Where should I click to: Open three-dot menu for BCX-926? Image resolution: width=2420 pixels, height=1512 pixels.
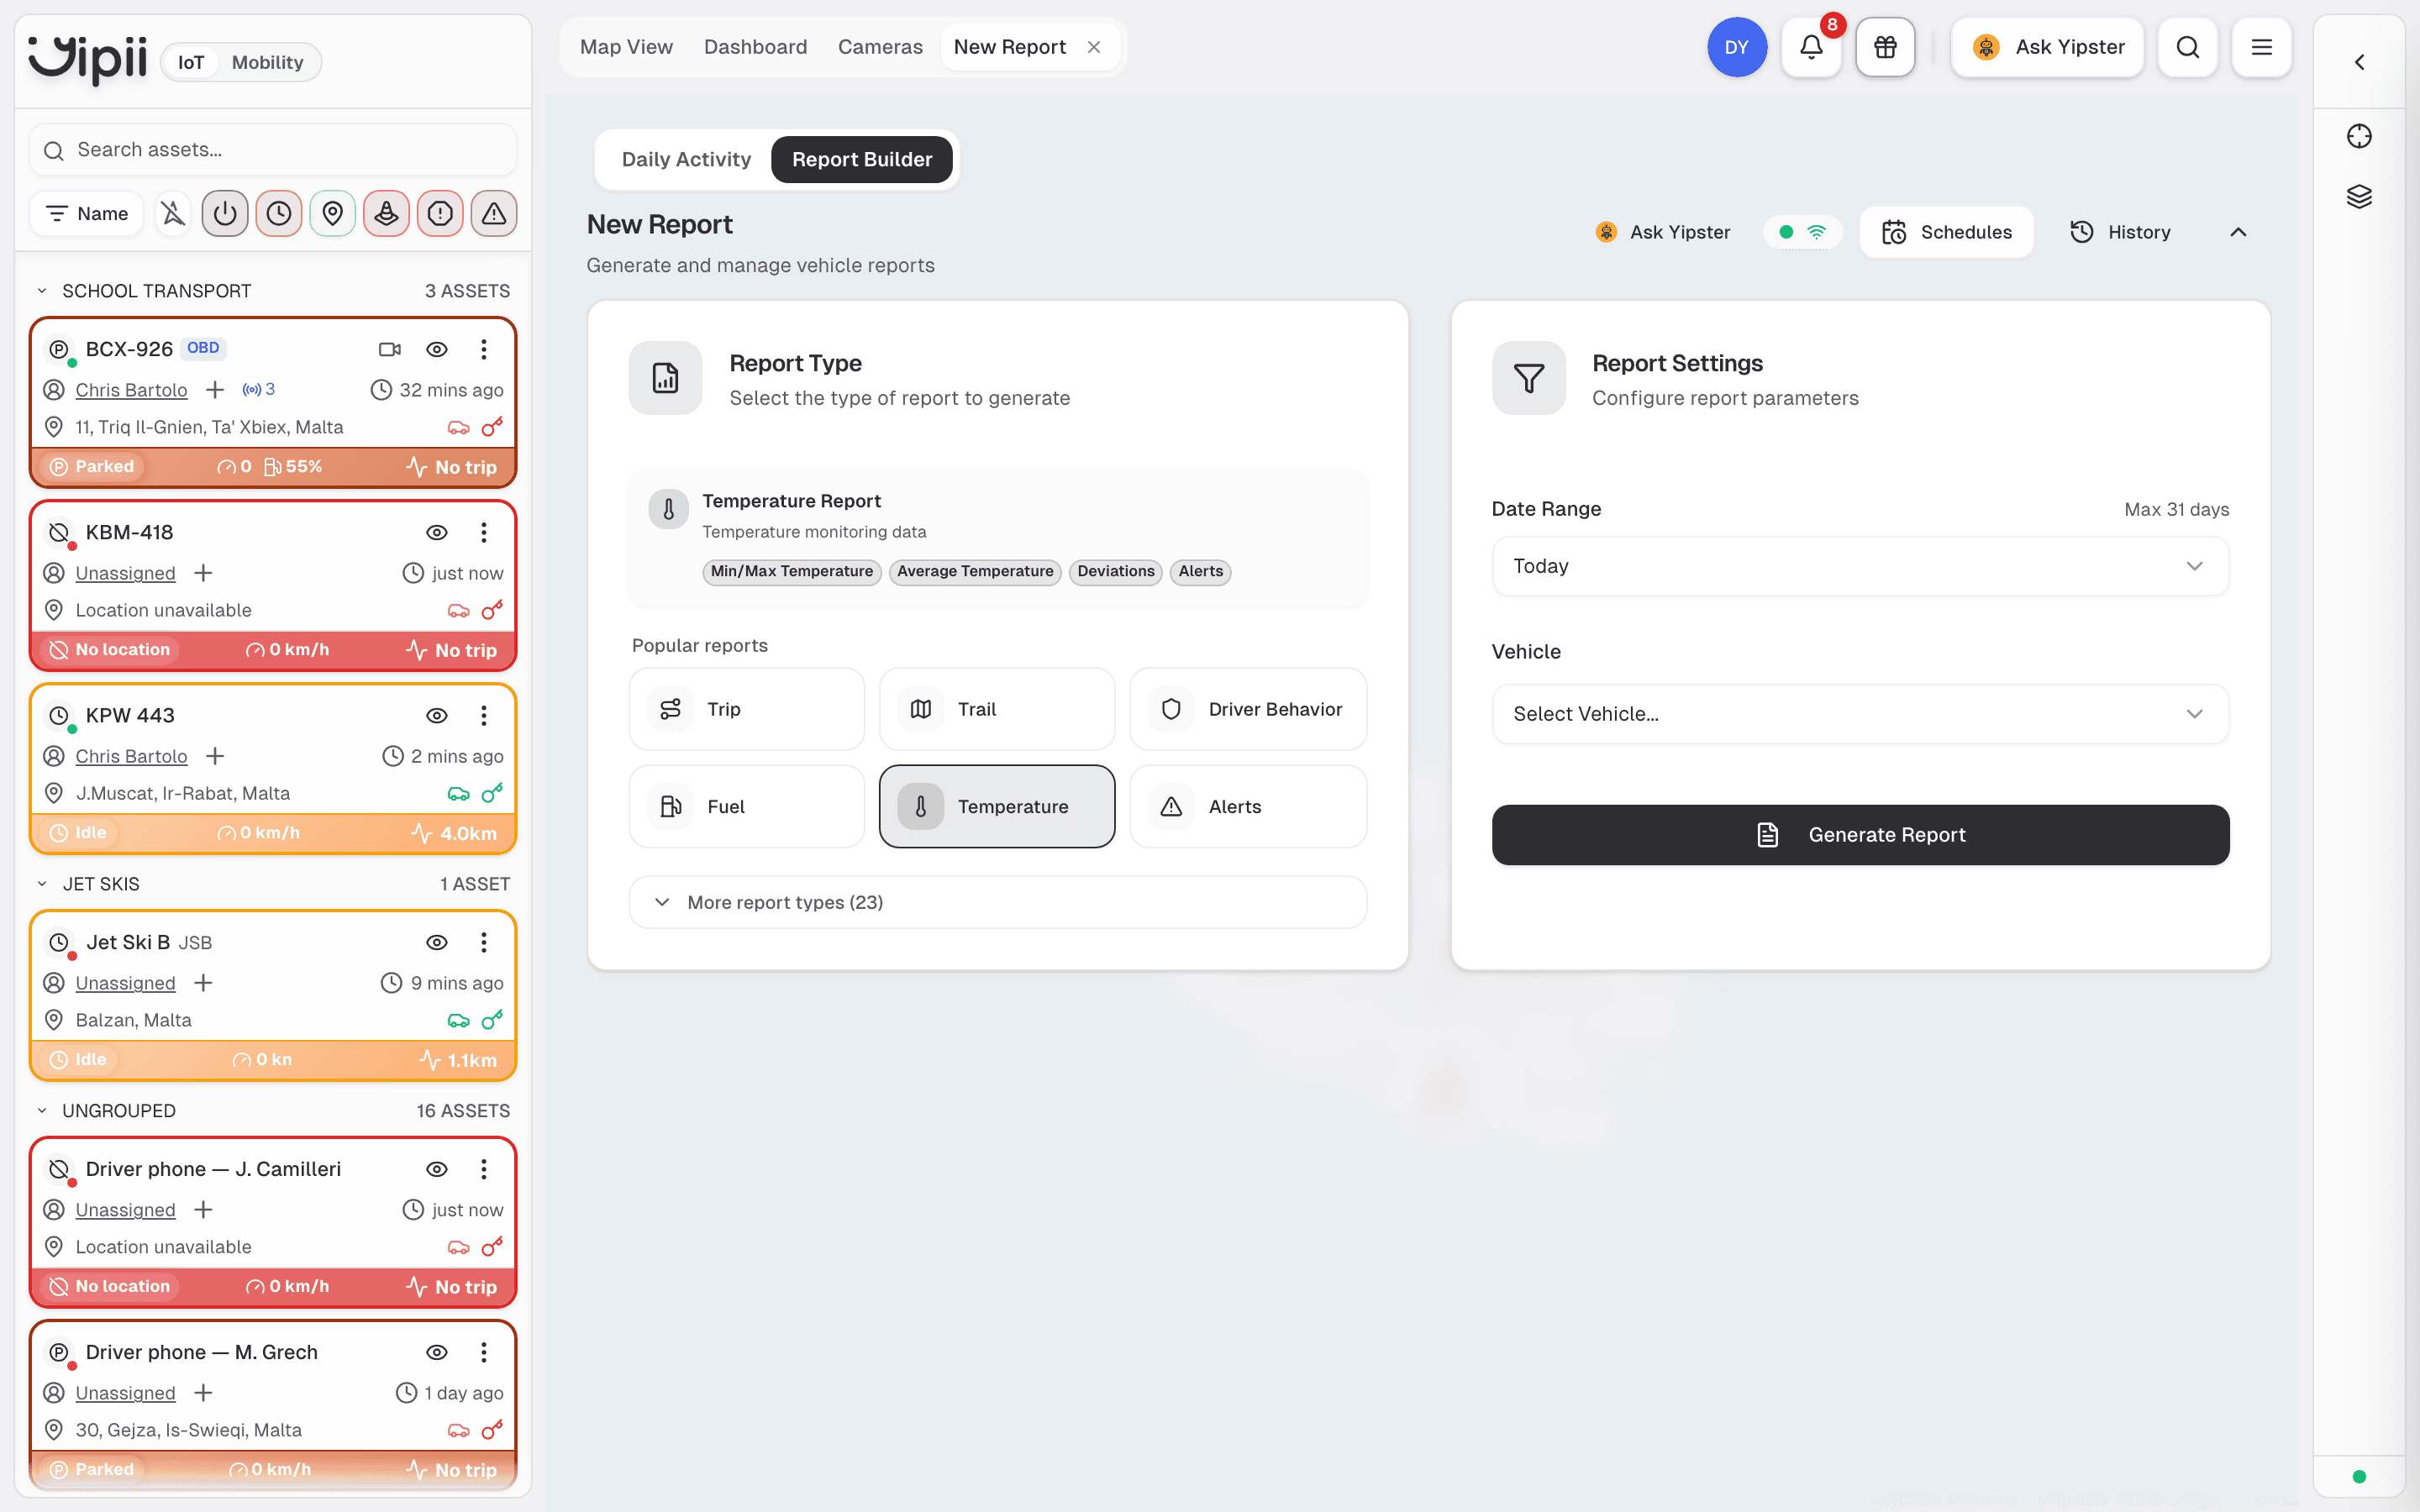click(484, 349)
